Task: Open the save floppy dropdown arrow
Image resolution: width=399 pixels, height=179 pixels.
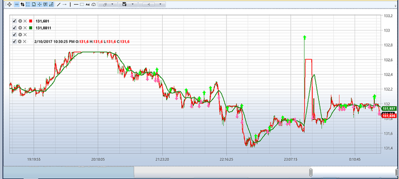Action: click(x=133, y=4)
